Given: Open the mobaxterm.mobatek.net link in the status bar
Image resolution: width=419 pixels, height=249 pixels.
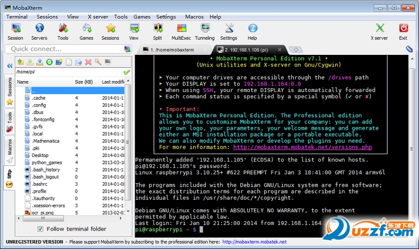Looking at the screenshot, I should (254, 242).
